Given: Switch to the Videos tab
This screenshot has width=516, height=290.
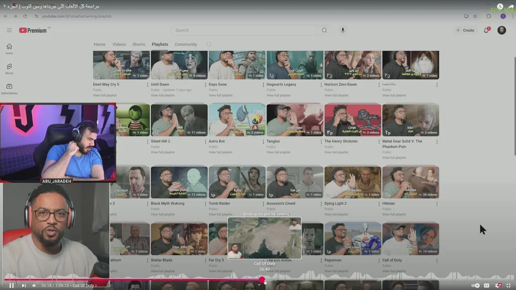Looking at the screenshot, I should coord(119,44).
